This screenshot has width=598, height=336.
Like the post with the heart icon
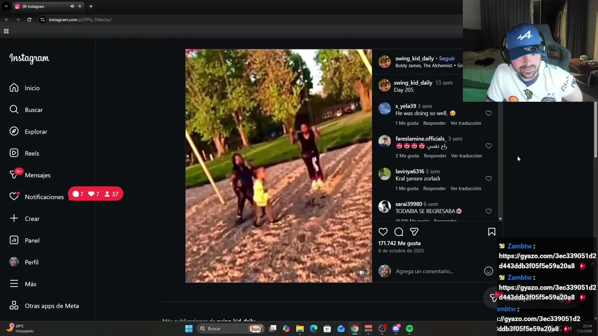[x=383, y=232]
